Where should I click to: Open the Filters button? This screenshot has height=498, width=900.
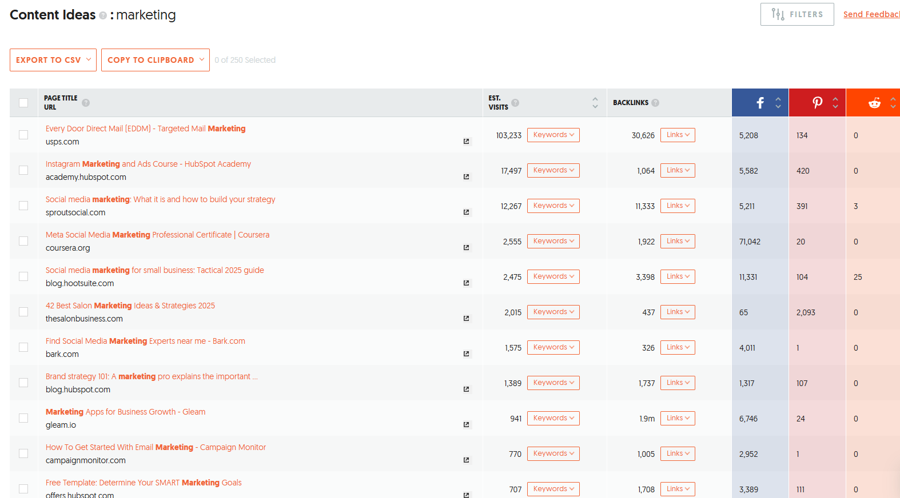point(797,14)
